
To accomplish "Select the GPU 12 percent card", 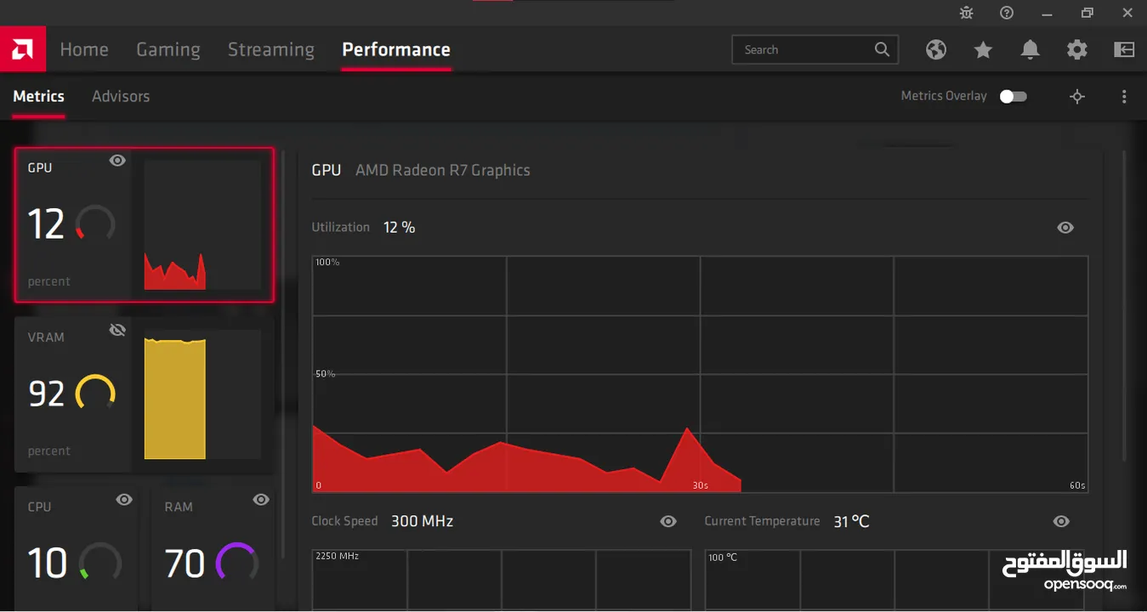I will (x=145, y=225).
